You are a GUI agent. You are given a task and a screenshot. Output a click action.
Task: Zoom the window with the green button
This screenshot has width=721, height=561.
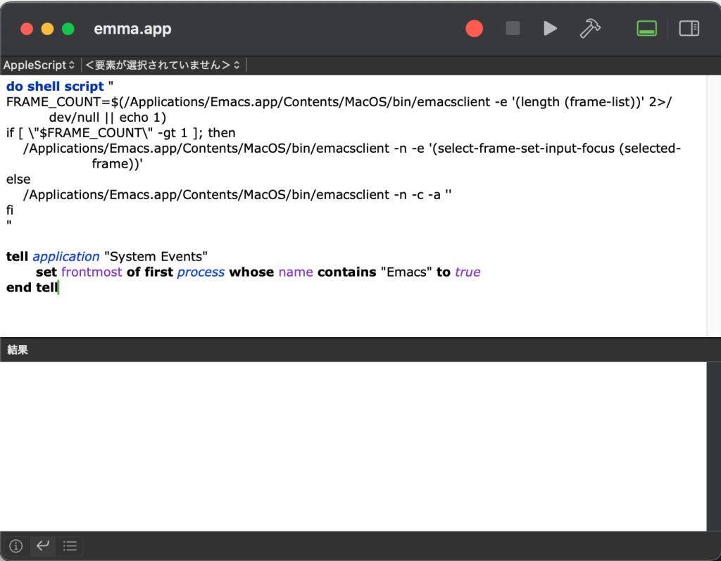coord(68,29)
